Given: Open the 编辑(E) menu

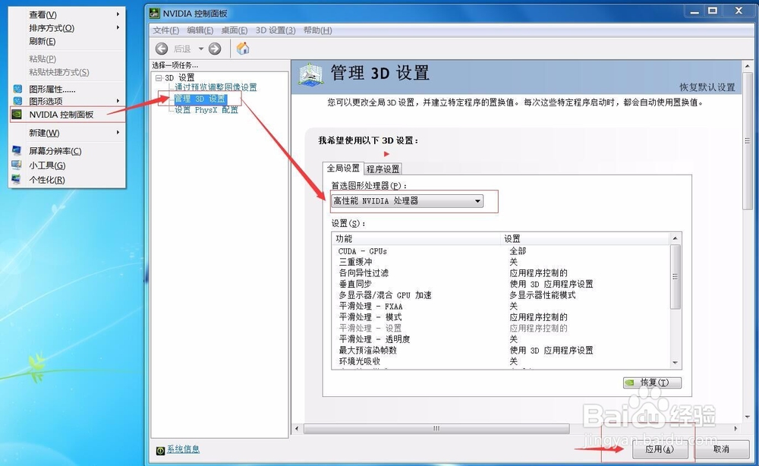Looking at the screenshot, I should [x=200, y=30].
